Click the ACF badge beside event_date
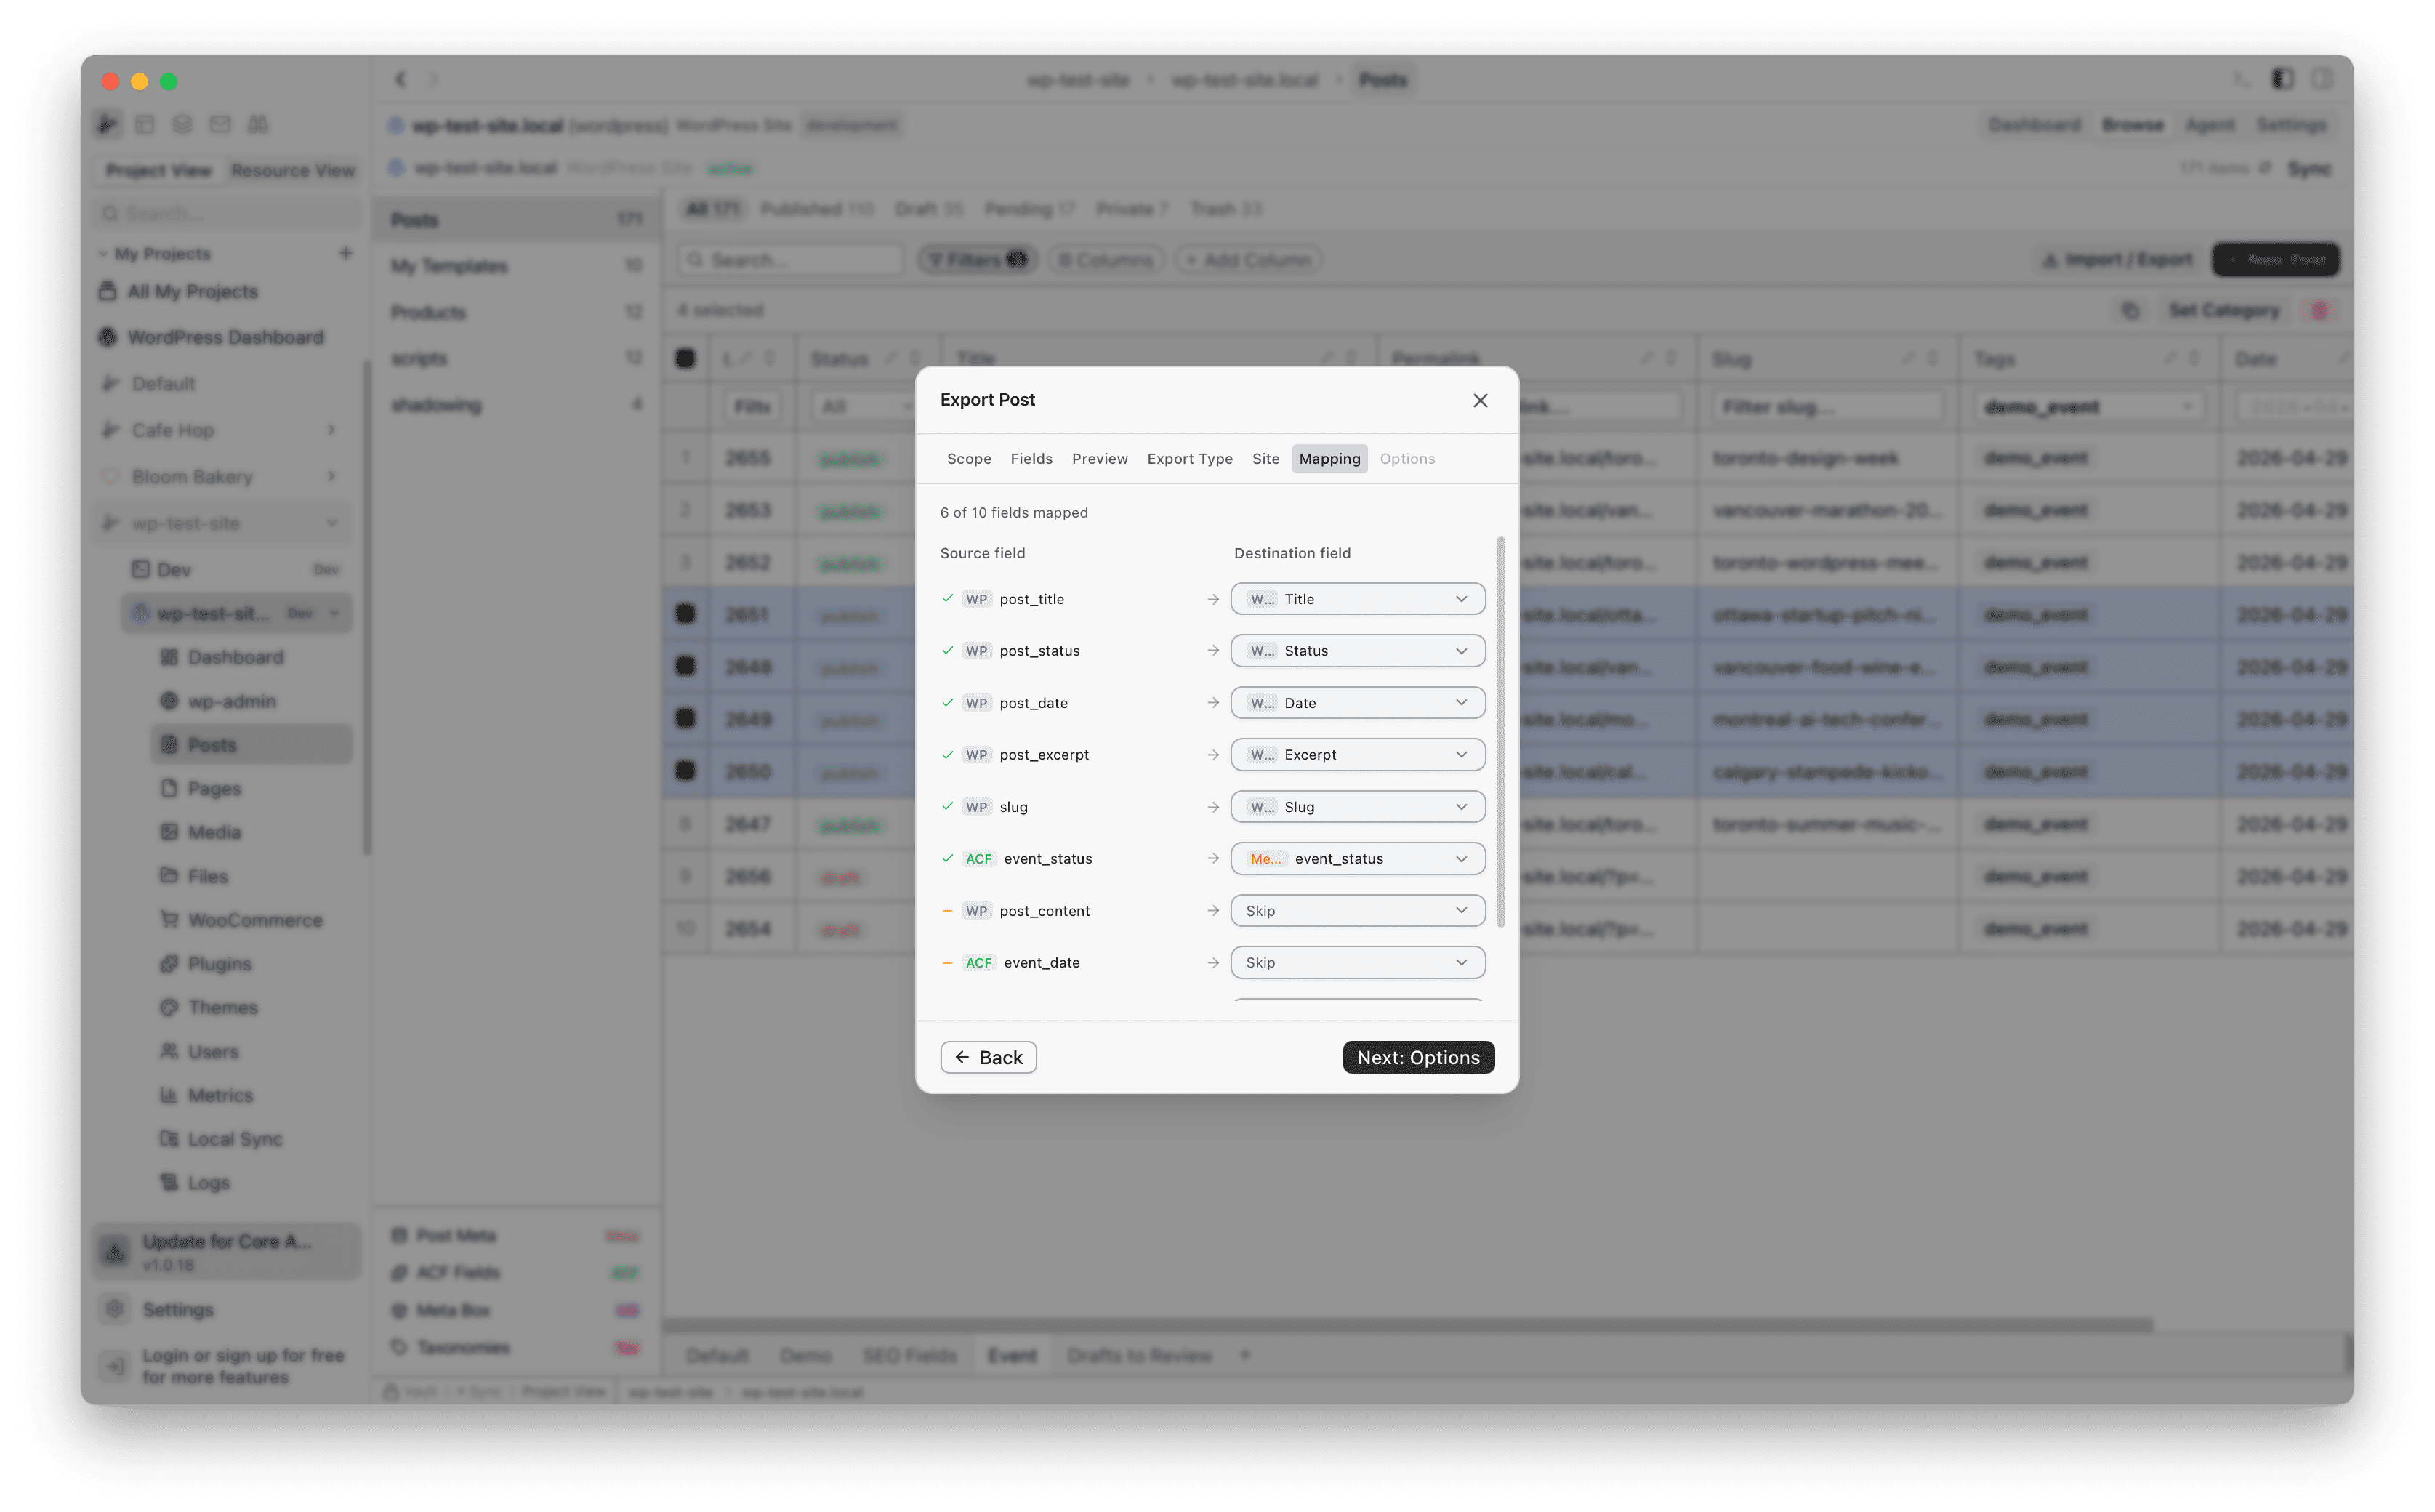This screenshot has width=2435, height=1512. coord(978,963)
